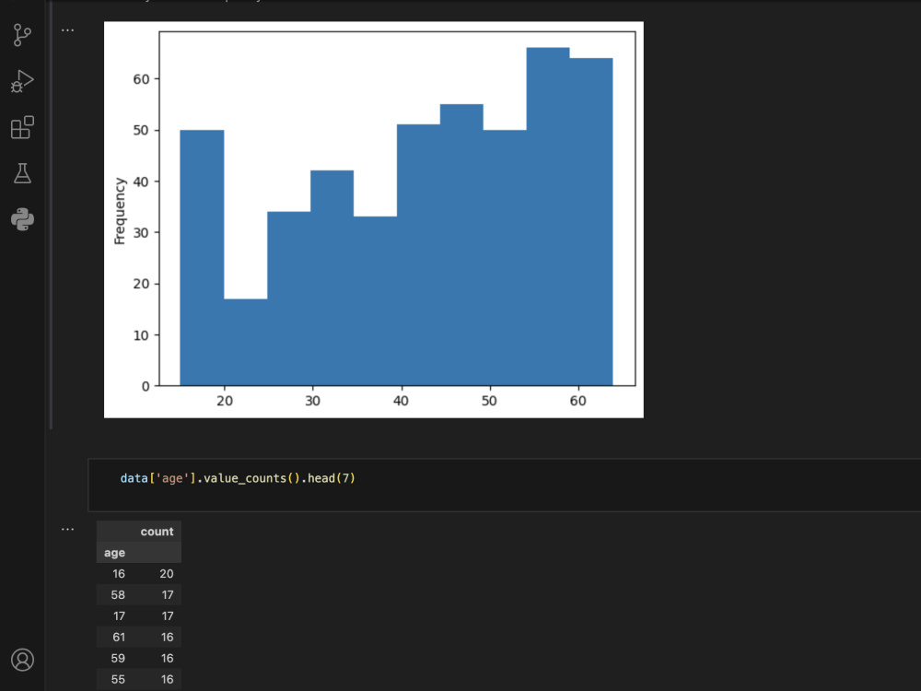The width and height of the screenshot is (921, 691).
Task: Select the row for age 59
Action: [x=139, y=658]
